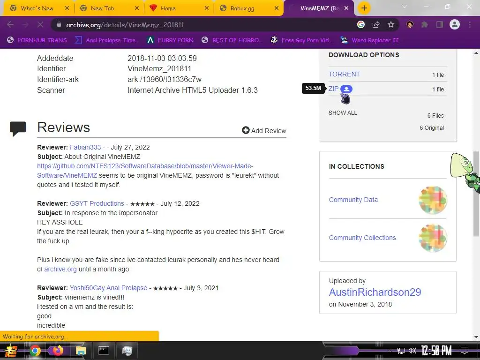Bookmark this page with star icon

pos(390,24)
